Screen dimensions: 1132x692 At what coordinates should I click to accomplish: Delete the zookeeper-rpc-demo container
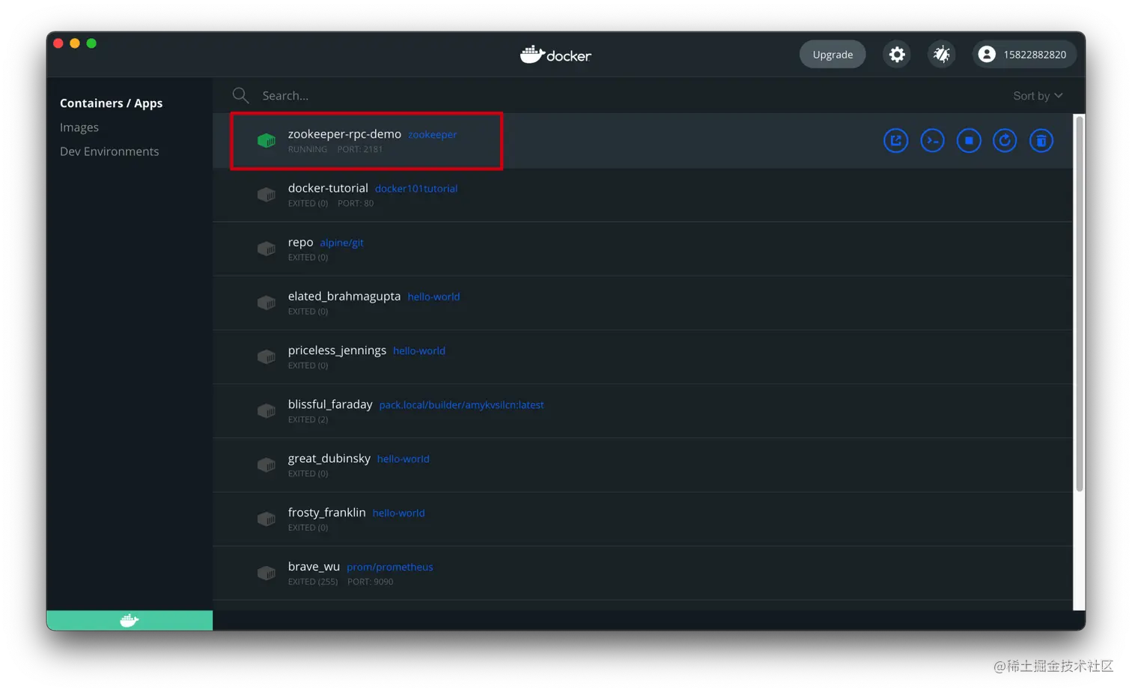point(1041,141)
